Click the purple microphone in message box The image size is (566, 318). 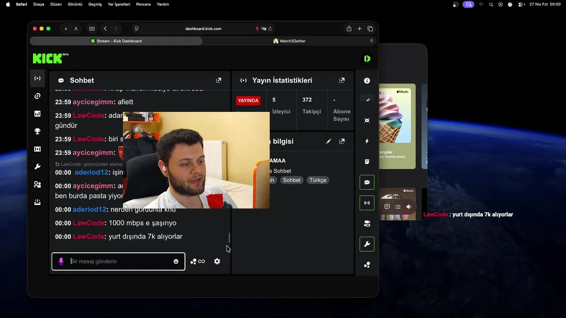pos(61,261)
